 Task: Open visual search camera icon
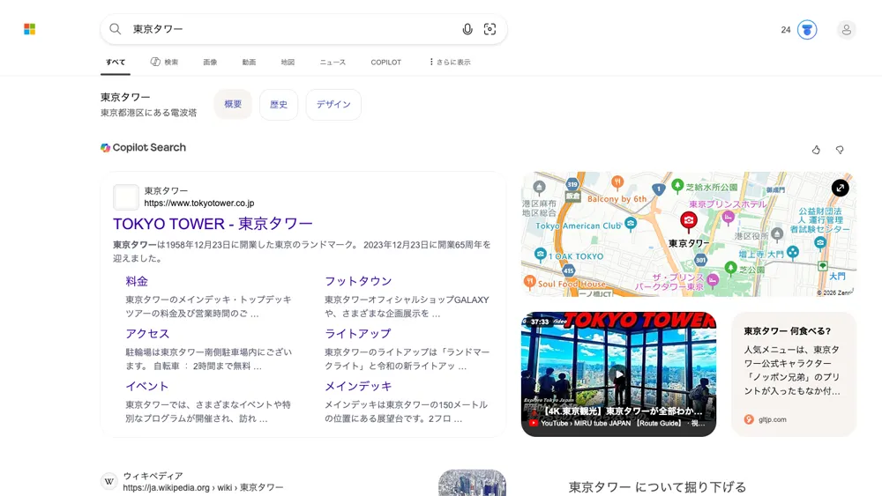pyautogui.click(x=490, y=29)
